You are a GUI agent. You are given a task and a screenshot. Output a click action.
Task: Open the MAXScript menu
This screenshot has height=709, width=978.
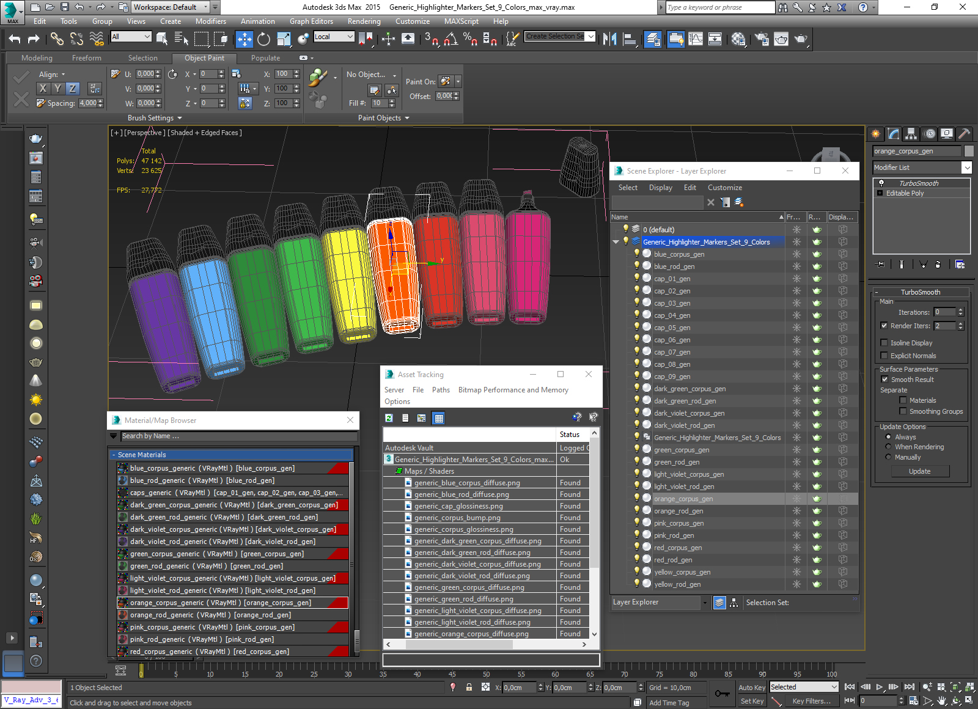pyautogui.click(x=461, y=21)
